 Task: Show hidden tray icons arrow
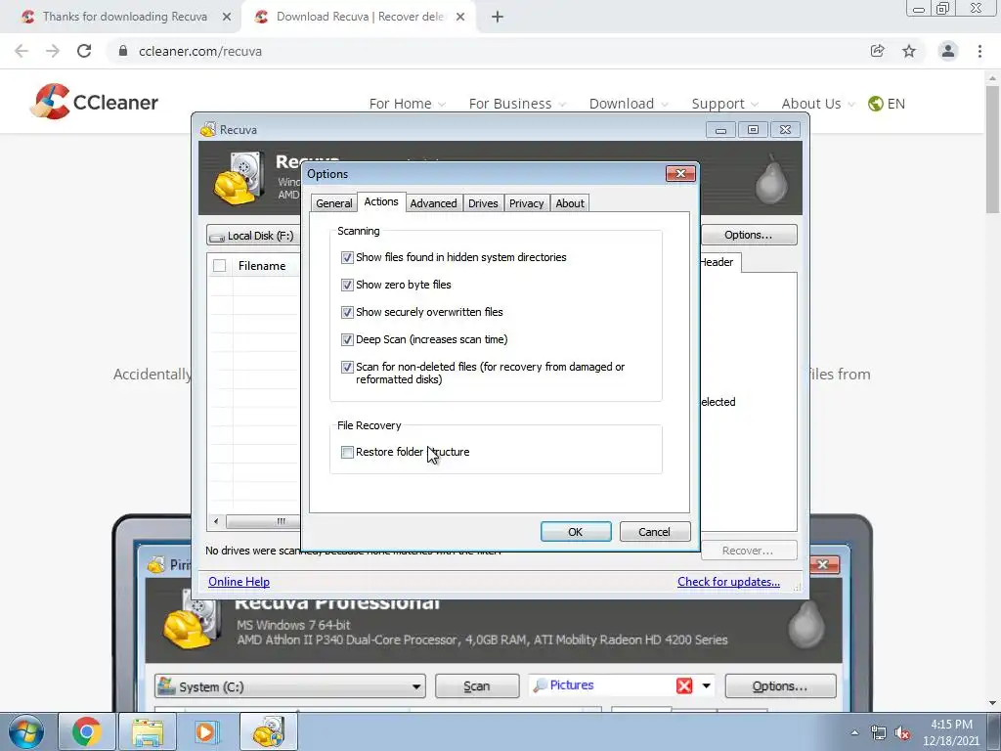click(854, 732)
